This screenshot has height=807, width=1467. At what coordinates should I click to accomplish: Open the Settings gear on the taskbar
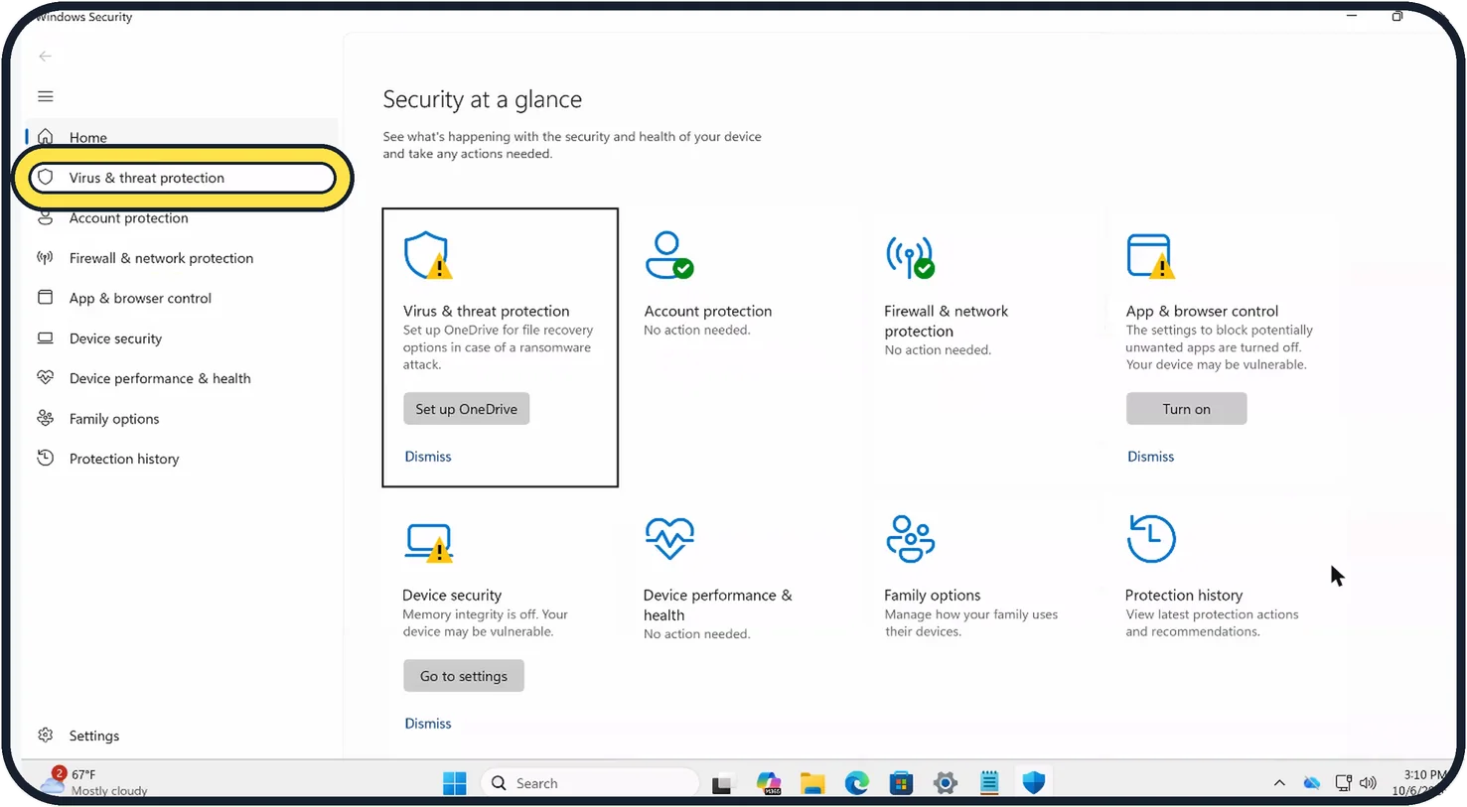[x=946, y=784]
